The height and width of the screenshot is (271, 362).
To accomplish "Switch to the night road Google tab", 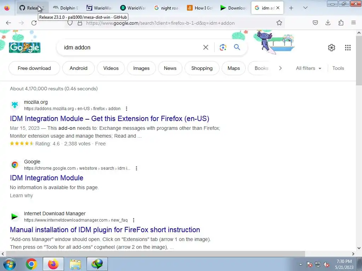I will tap(167, 8).
